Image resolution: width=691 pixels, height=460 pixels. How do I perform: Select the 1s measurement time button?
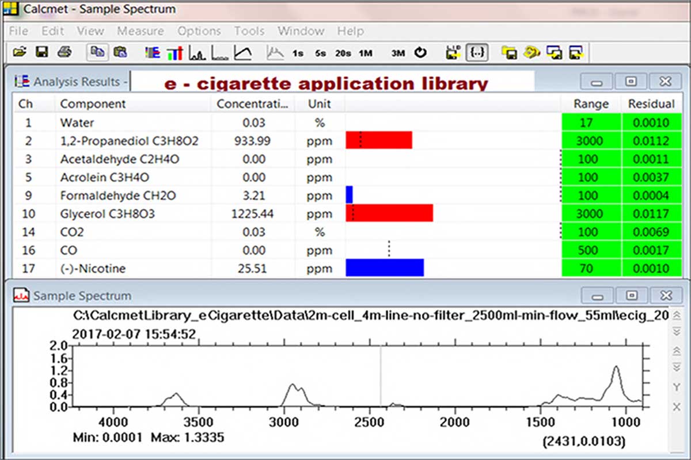[x=298, y=53]
